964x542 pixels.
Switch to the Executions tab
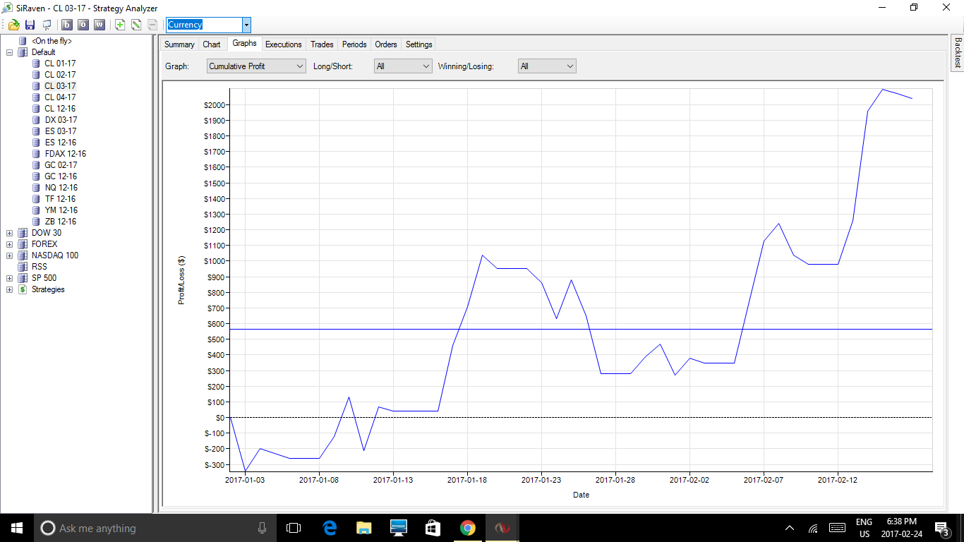(284, 44)
